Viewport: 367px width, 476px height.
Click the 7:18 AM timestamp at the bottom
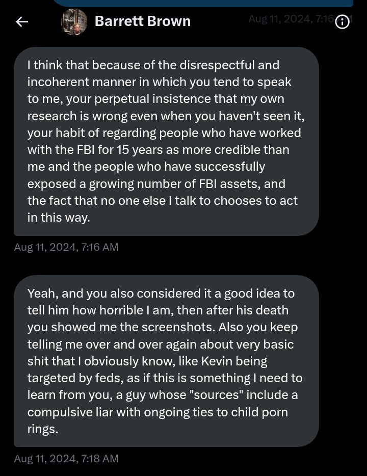click(x=66, y=458)
